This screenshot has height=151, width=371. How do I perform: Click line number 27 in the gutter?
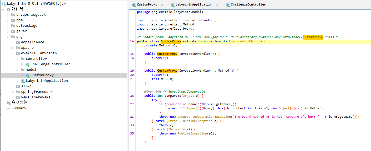132,104
